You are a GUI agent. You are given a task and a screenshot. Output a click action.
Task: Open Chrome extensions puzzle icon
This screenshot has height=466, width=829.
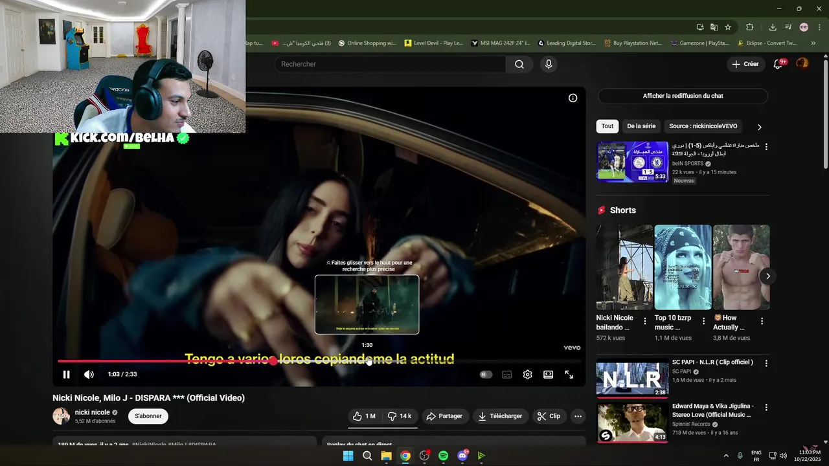750,27
